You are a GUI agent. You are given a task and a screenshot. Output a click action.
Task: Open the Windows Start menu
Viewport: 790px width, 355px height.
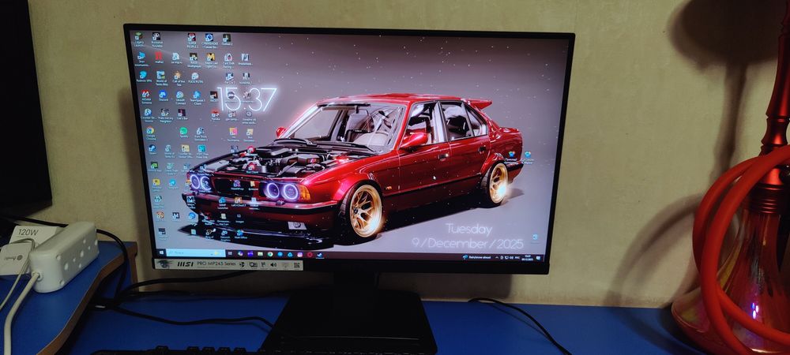[161, 252]
